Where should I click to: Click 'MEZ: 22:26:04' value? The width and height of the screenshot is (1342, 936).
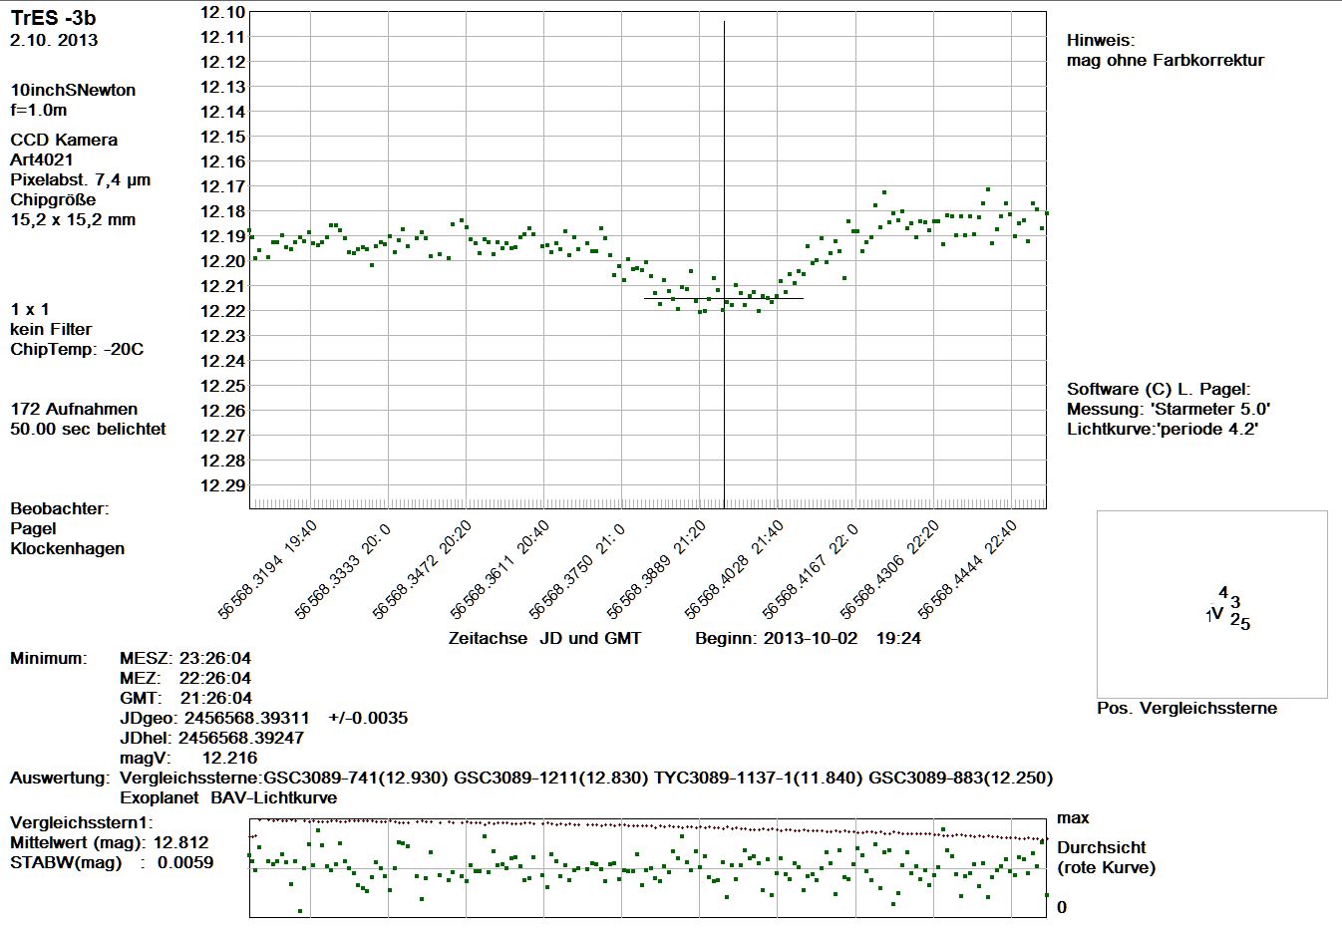[x=185, y=678]
